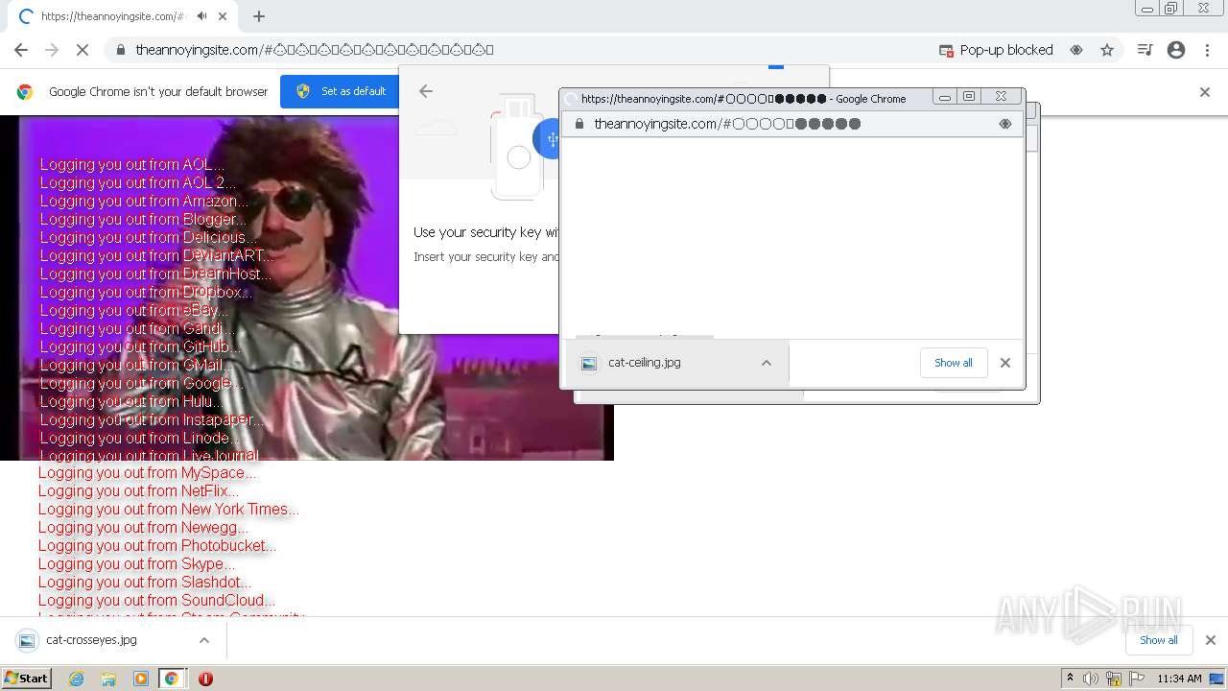Click Show all in popup download bar
1228x691 pixels.
[x=954, y=363]
